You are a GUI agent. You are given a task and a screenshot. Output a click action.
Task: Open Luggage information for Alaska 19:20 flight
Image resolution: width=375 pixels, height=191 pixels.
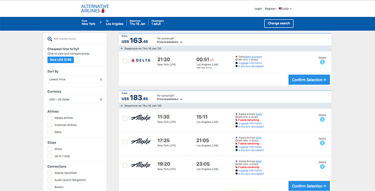pos(250,171)
